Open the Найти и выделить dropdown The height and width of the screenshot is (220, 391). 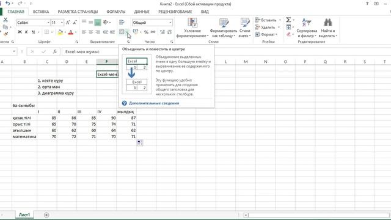coord(328,28)
